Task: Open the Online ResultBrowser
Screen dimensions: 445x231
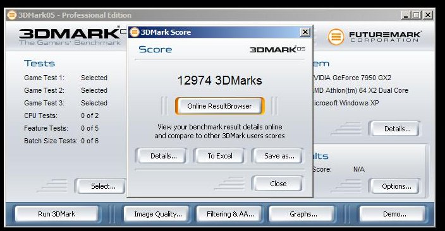Action: click(220, 106)
